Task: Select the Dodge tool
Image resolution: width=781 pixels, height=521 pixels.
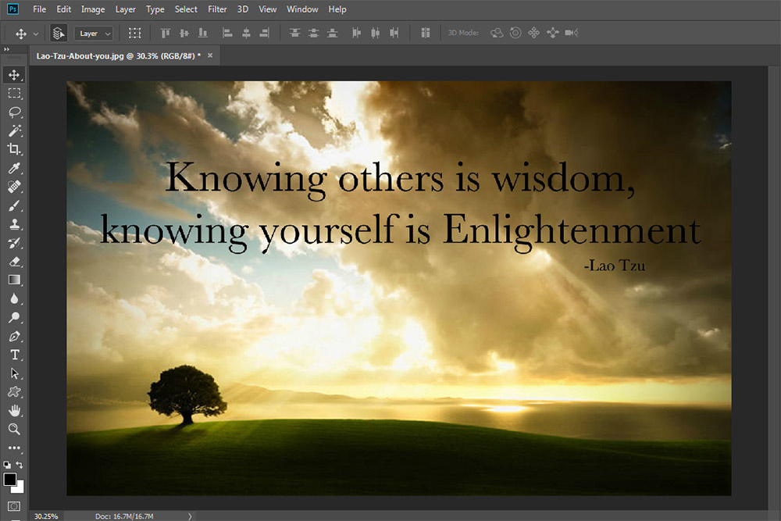Action: pos(14,317)
